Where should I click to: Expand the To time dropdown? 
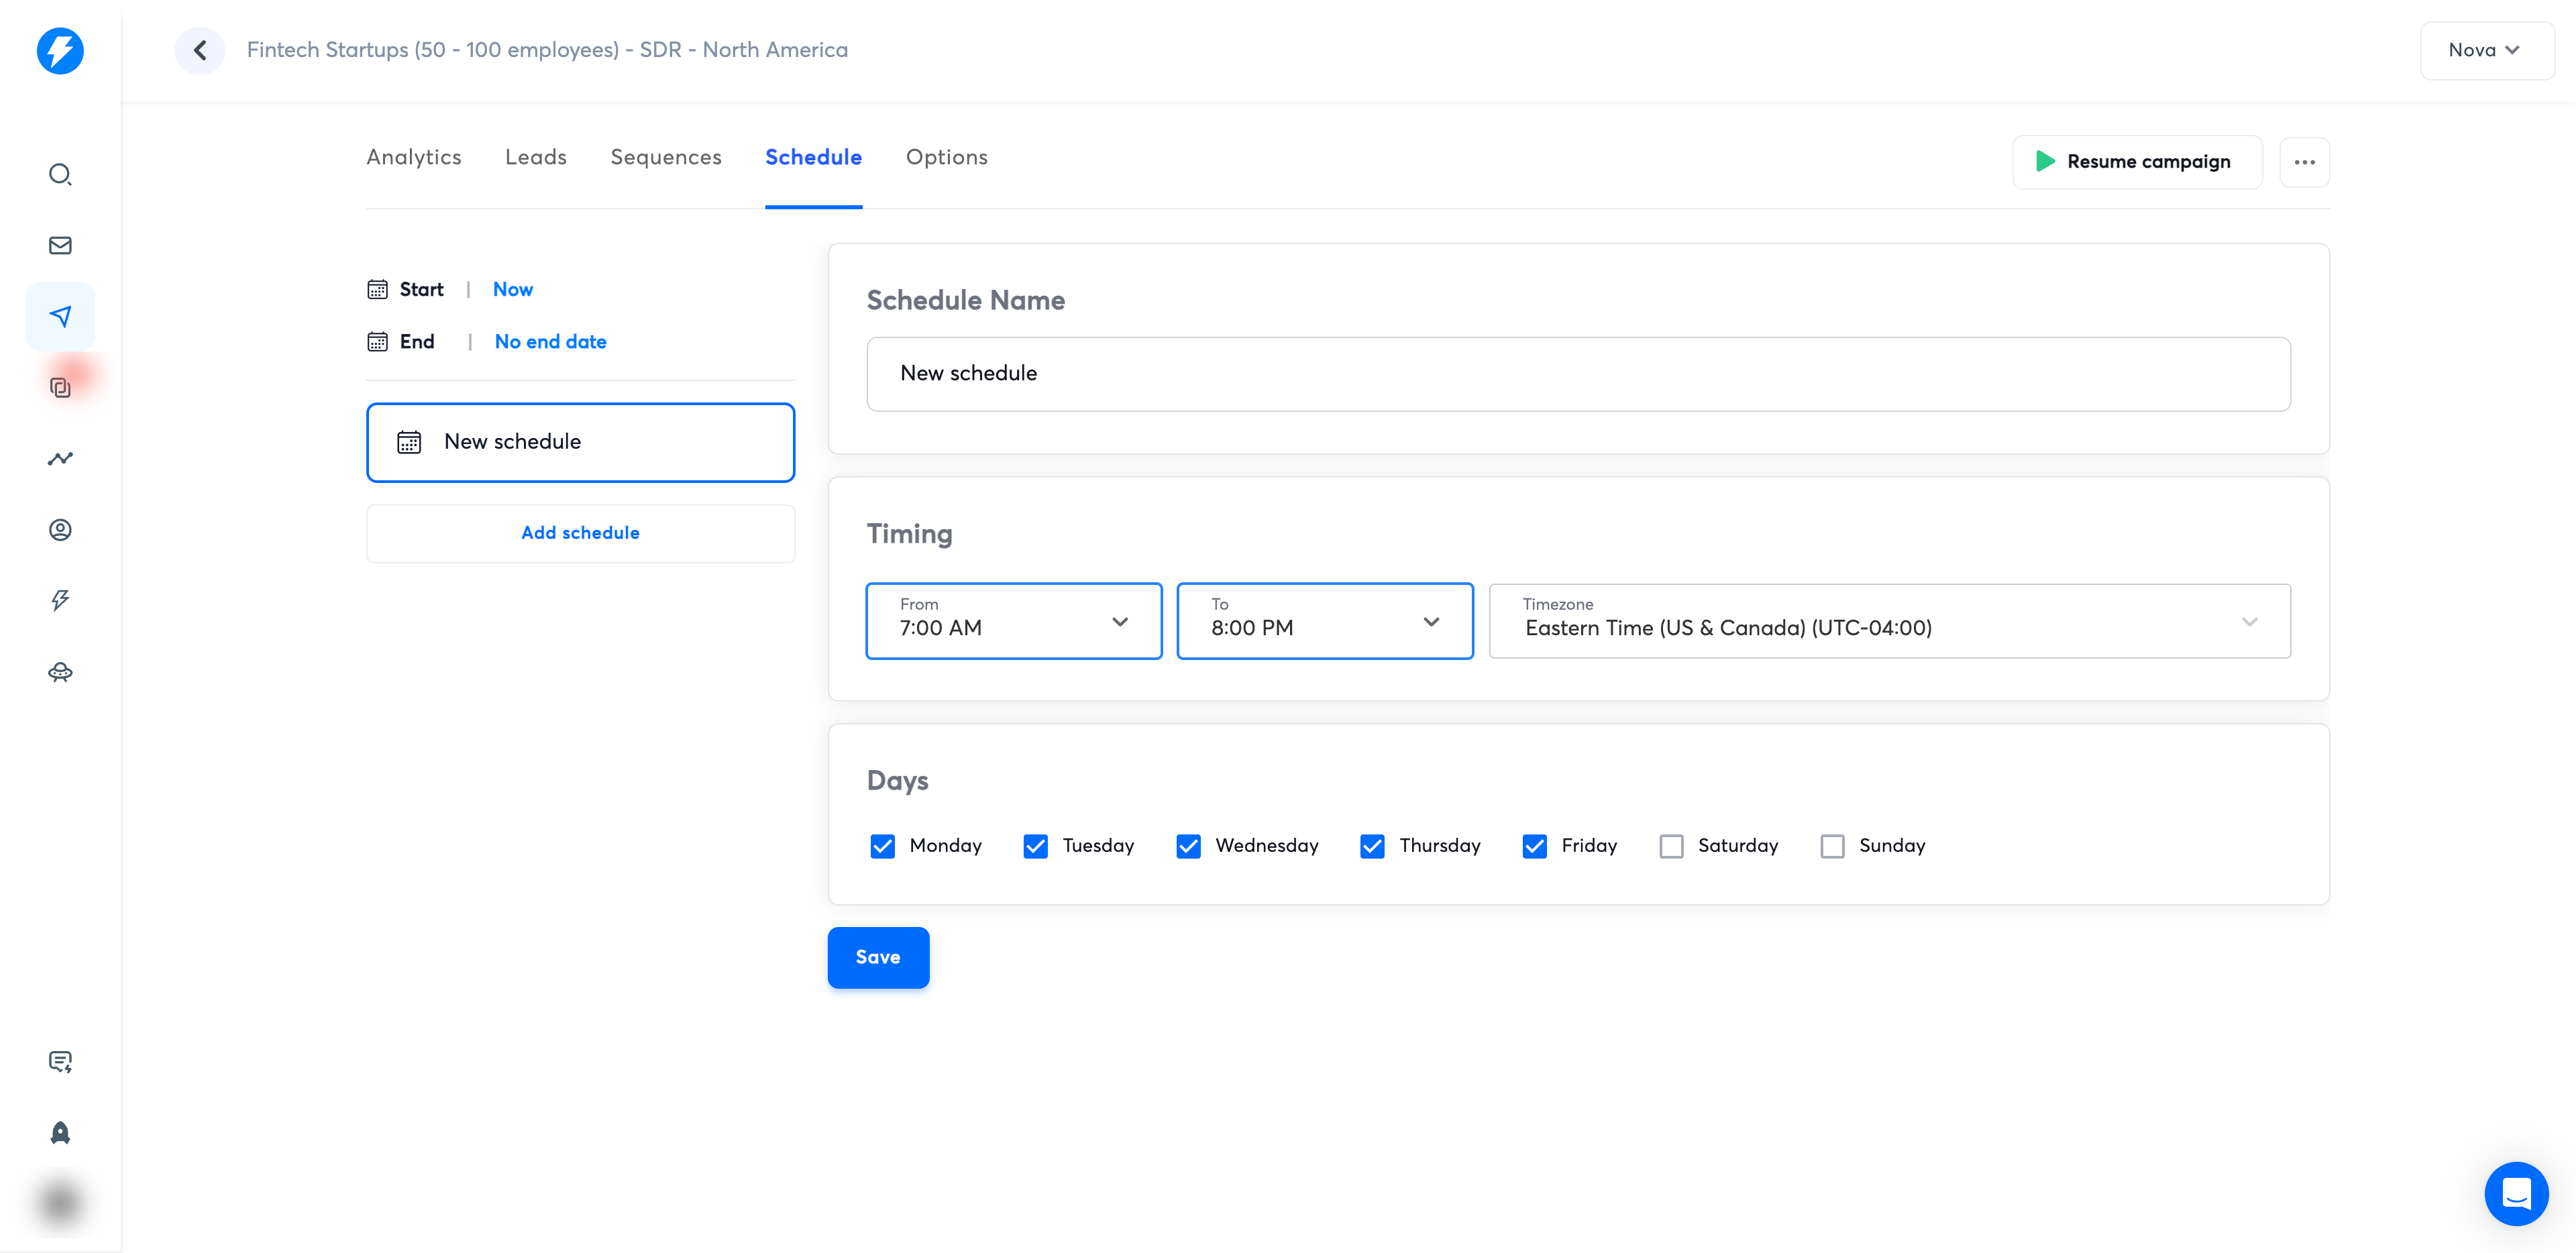tap(1324, 621)
